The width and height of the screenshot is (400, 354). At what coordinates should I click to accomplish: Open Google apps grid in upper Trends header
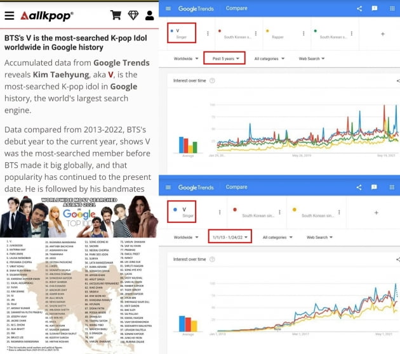coord(392,8)
